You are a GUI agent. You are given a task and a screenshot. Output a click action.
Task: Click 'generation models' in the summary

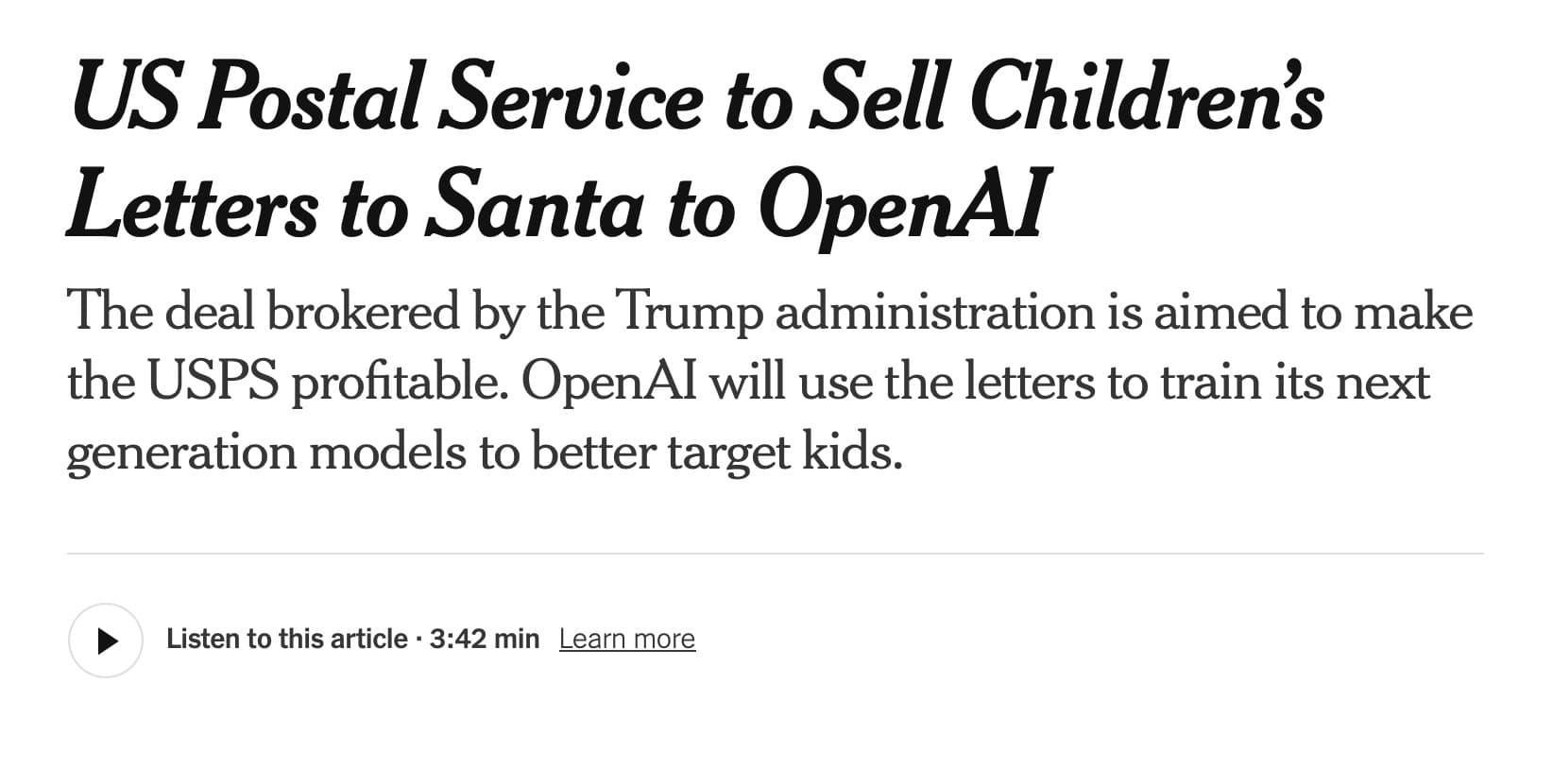265,453
